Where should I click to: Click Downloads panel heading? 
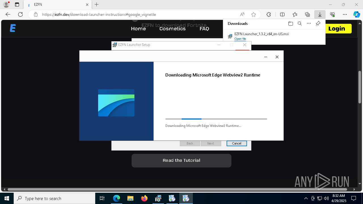tap(238, 24)
